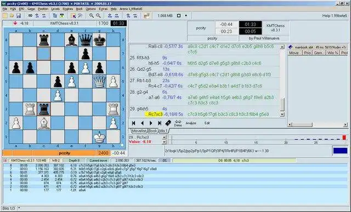Select the white queen on g5
Image resolution: width=351 pixels, height=212 pixels.
tap(99, 82)
